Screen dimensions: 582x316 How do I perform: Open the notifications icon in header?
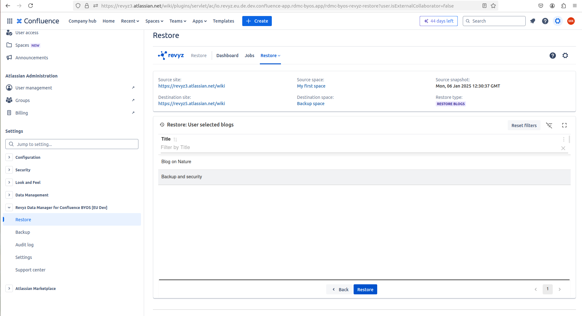[533, 21]
